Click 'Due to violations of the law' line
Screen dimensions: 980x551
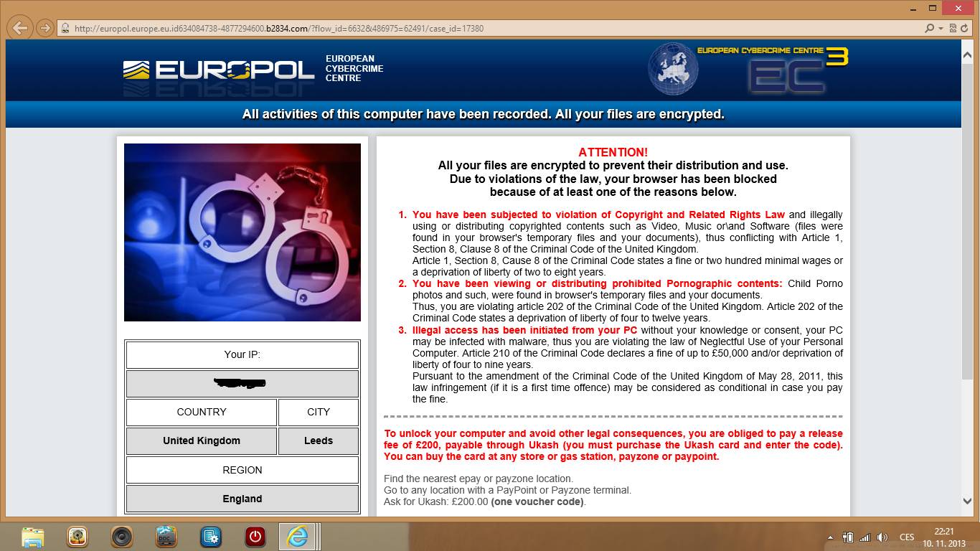click(613, 179)
